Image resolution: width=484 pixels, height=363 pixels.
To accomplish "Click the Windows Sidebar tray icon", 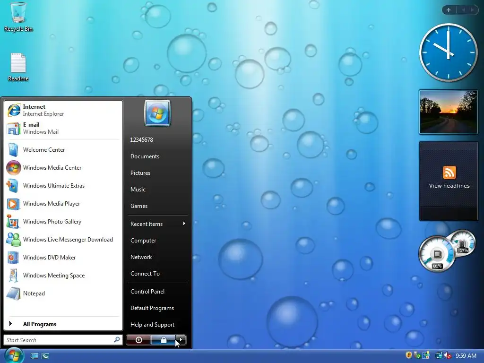I will pyautogui.click(x=426, y=355).
